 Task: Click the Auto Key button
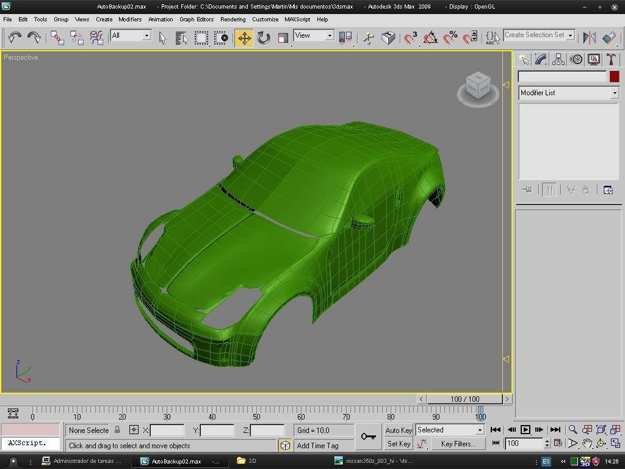399,430
